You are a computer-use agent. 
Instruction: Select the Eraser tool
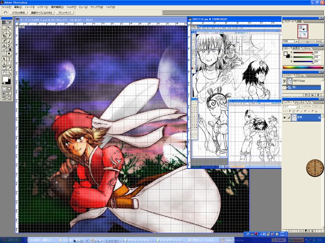[x=4, y=50]
